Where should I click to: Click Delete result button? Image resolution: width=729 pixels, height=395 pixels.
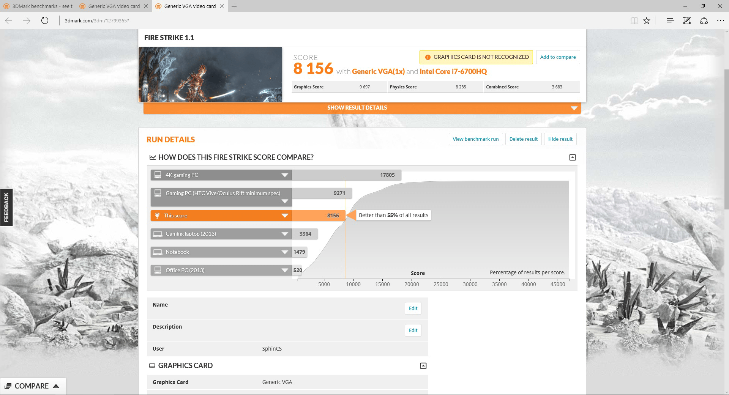524,139
